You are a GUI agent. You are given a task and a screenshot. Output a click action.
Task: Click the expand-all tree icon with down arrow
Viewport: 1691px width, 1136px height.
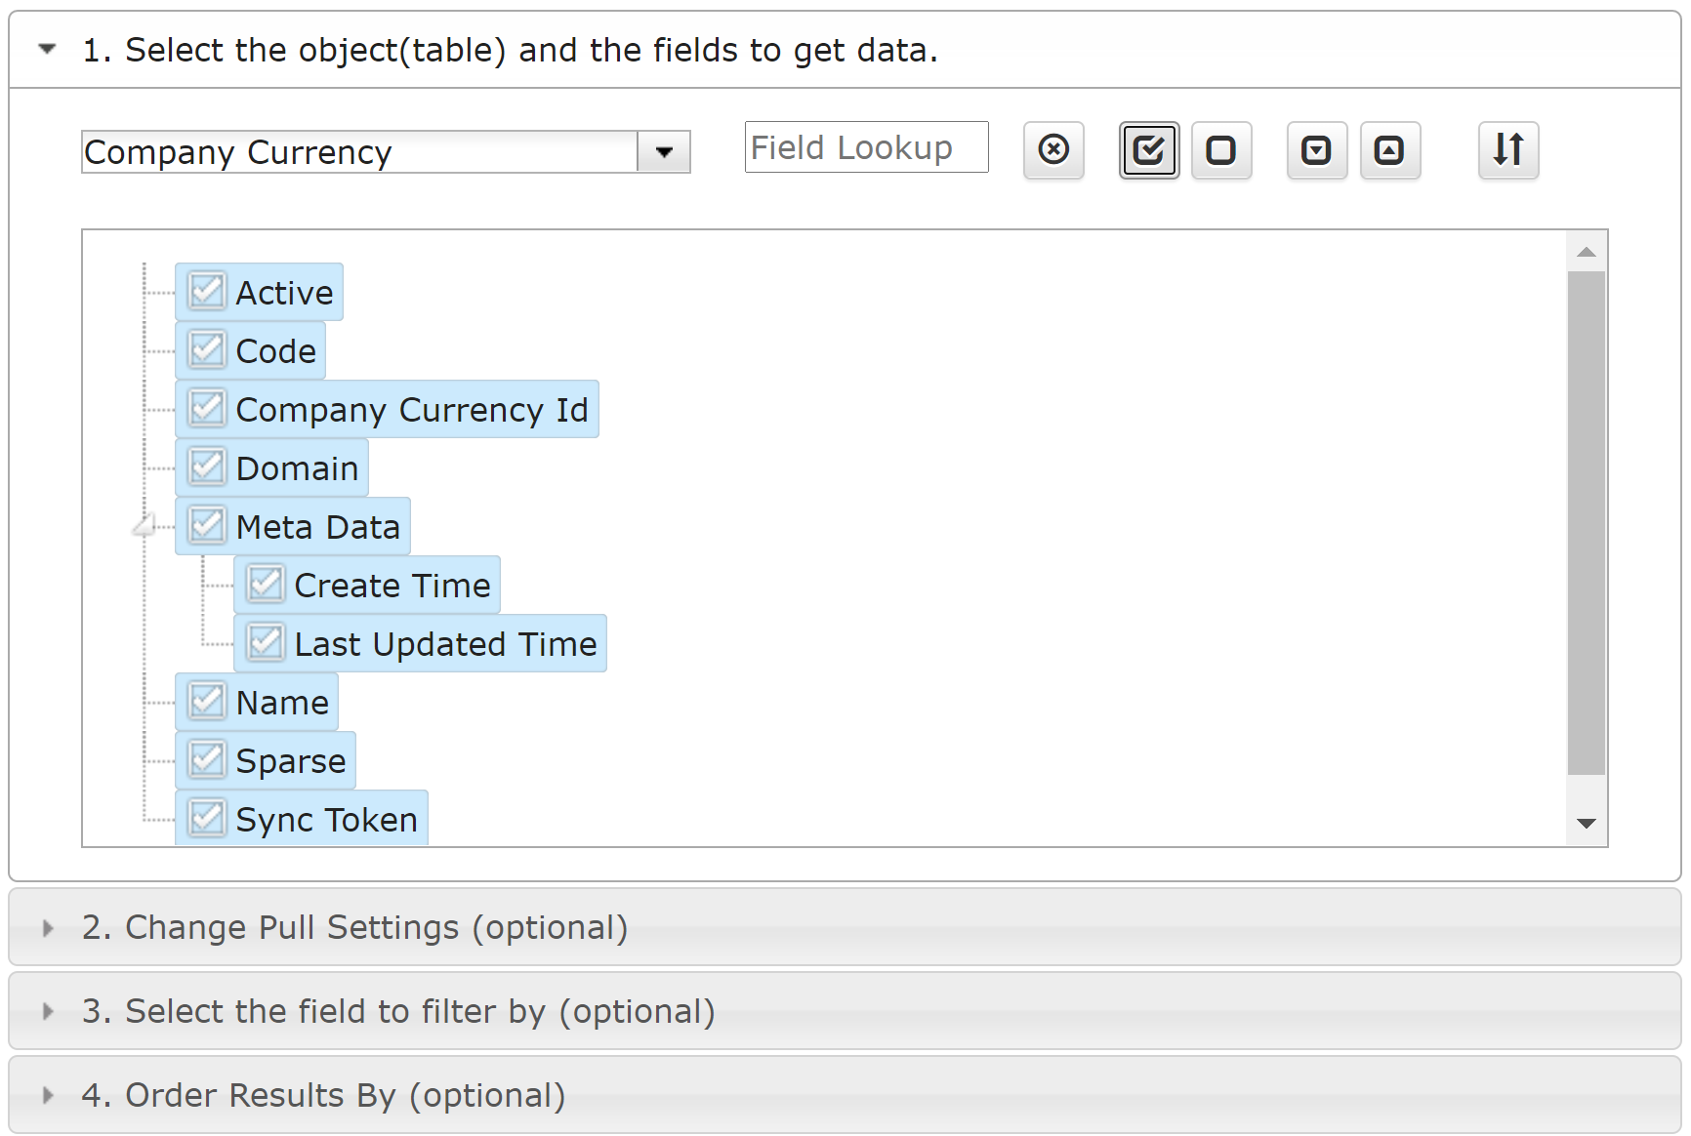(1316, 150)
